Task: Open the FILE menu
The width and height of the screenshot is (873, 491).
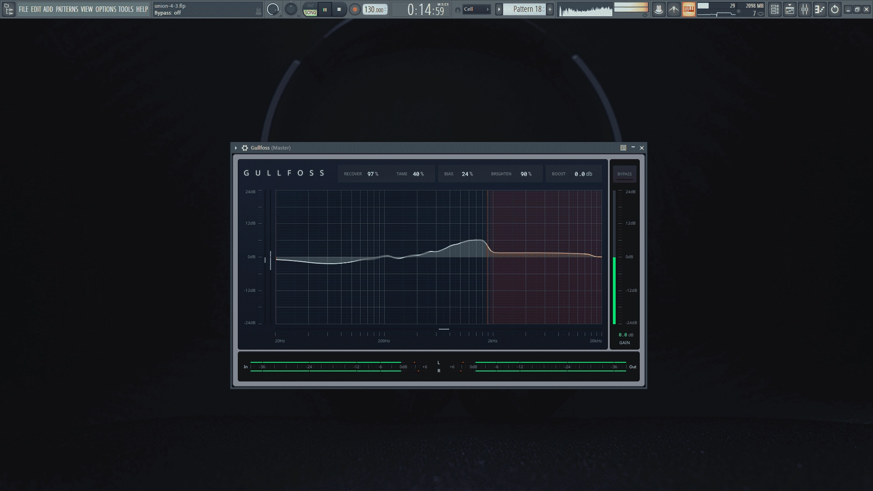Action: point(23,9)
